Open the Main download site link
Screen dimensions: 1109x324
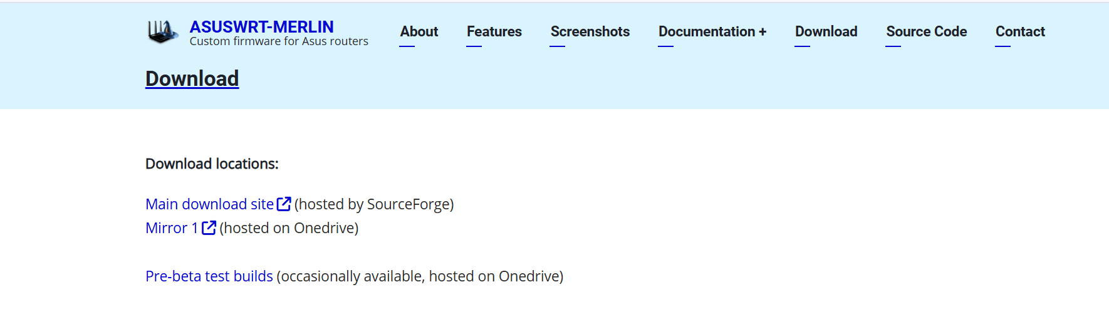pyautogui.click(x=209, y=204)
